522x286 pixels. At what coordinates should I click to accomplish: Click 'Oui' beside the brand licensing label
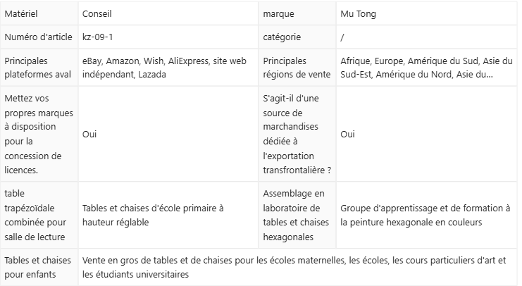tap(89, 134)
